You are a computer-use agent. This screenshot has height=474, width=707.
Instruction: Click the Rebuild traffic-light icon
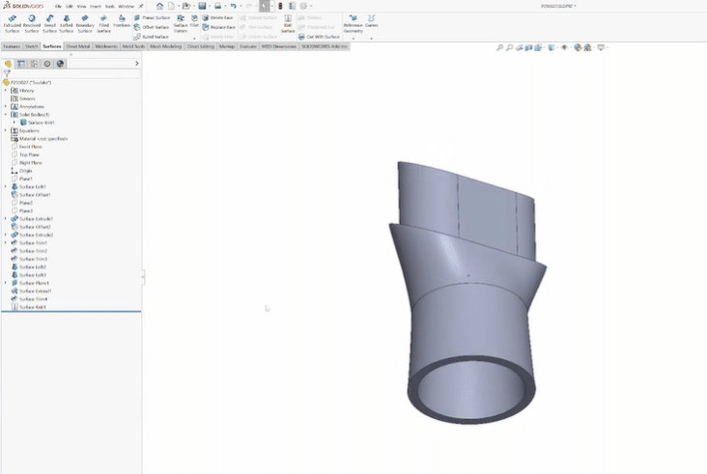pos(280,6)
